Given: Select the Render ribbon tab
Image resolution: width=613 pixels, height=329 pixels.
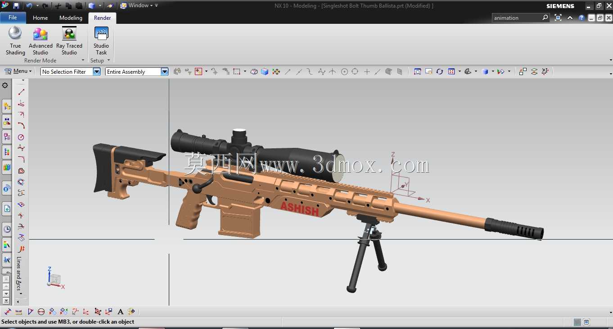Looking at the screenshot, I should [x=102, y=18].
